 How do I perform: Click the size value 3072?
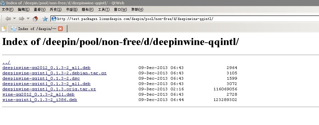232,84
